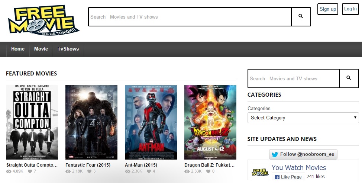Open the Movie menu item

point(41,49)
